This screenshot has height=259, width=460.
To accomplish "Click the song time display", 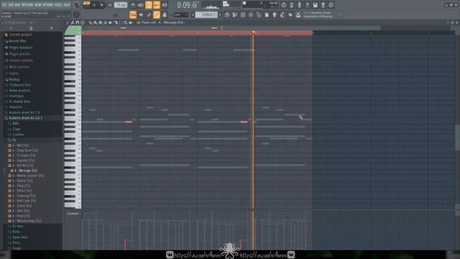I will pyautogui.click(x=187, y=5).
